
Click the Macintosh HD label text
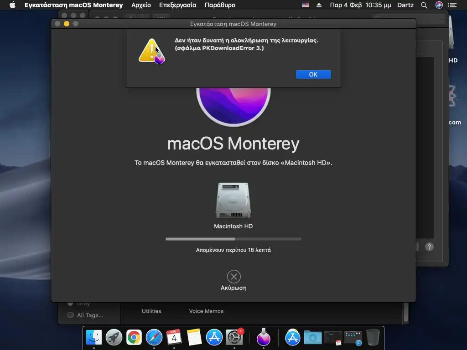point(233,226)
